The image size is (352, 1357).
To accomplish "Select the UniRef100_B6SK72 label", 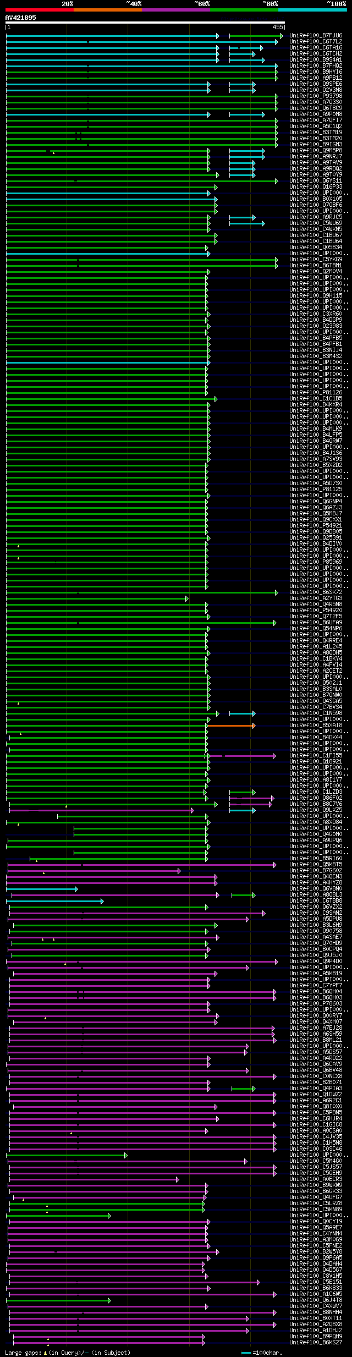I will pyautogui.click(x=316, y=592).
